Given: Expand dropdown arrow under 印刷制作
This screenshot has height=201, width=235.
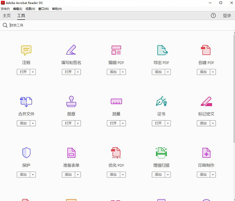Looking at the screenshot, I should [x=213, y=175].
